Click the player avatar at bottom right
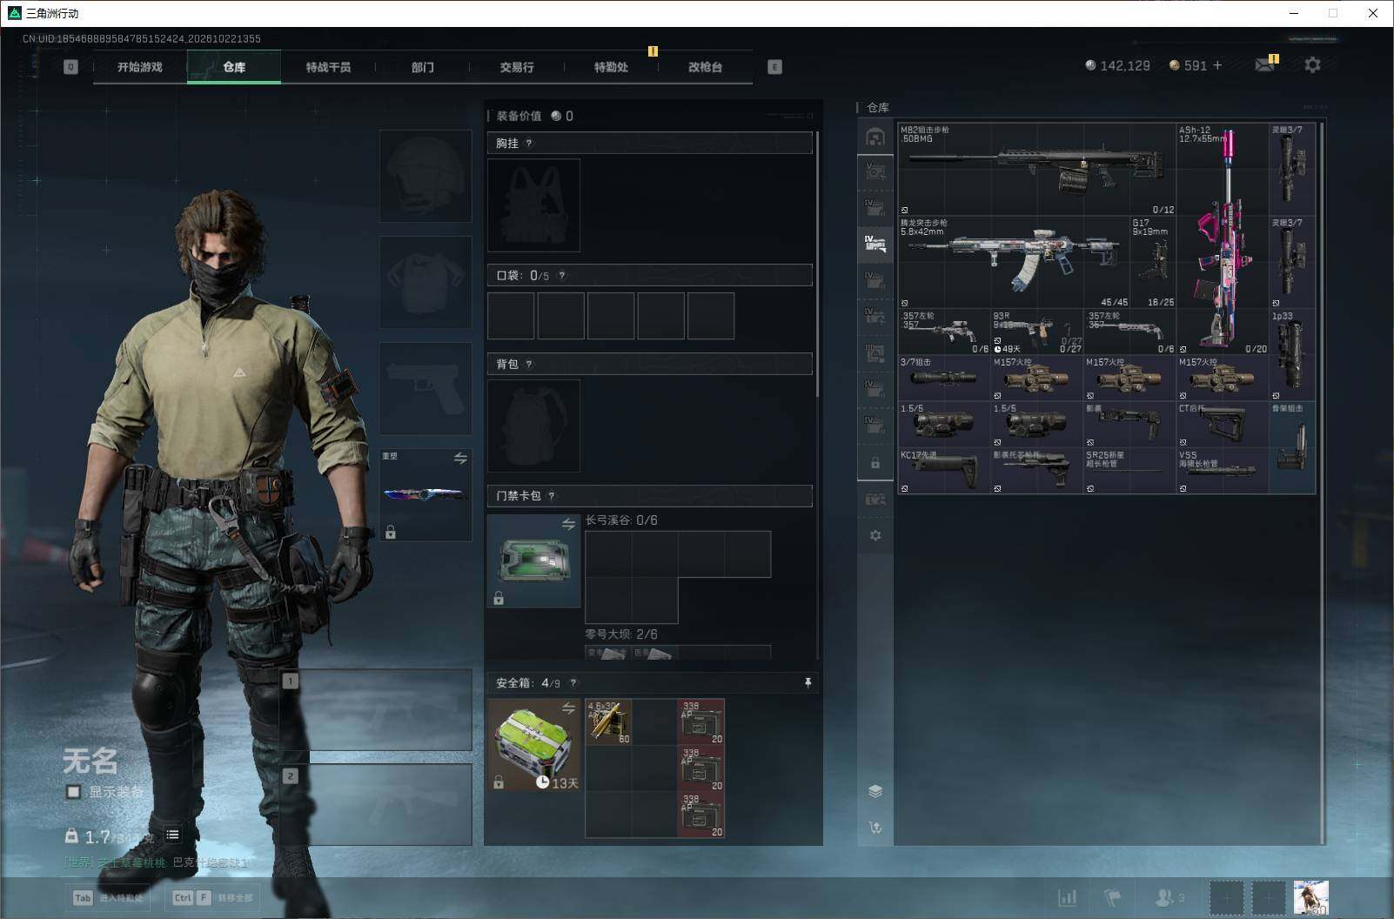The width and height of the screenshot is (1394, 919). point(1310,897)
